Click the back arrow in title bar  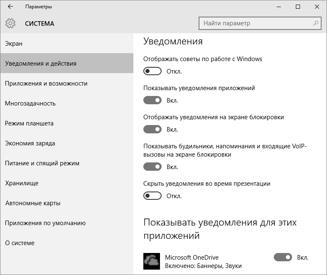pos(10,7)
